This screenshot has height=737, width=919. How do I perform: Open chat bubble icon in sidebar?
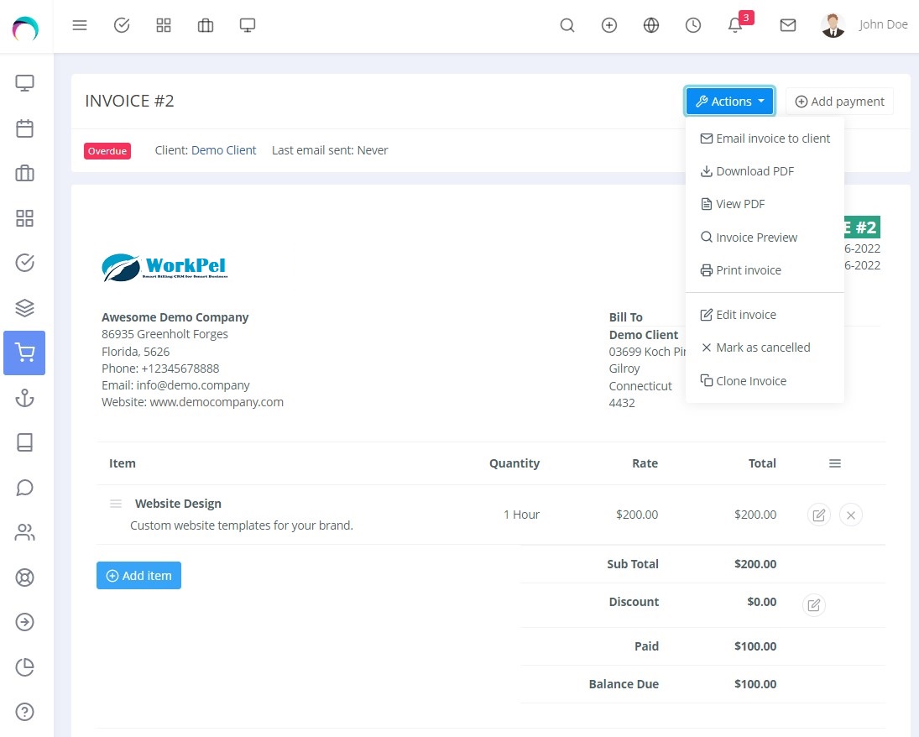tap(24, 487)
